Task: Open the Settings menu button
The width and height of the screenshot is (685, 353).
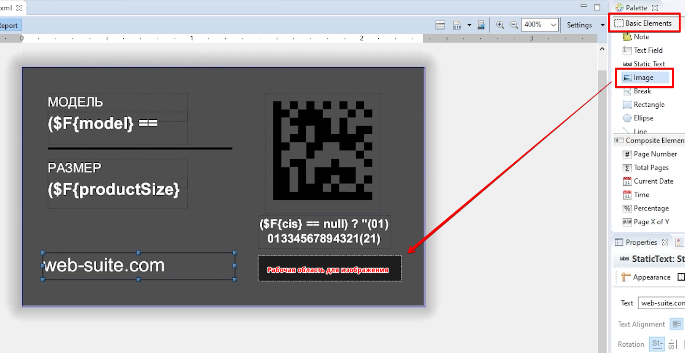Action: click(x=579, y=25)
